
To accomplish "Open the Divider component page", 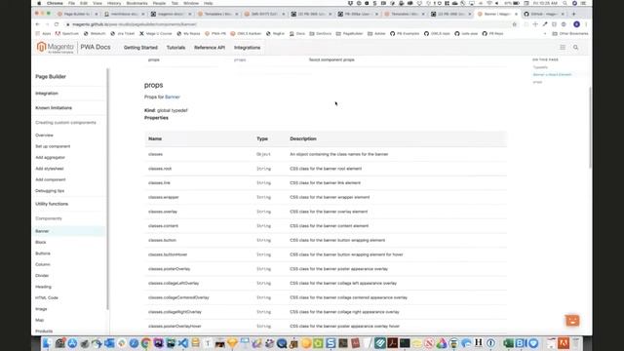I will click(x=42, y=276).
